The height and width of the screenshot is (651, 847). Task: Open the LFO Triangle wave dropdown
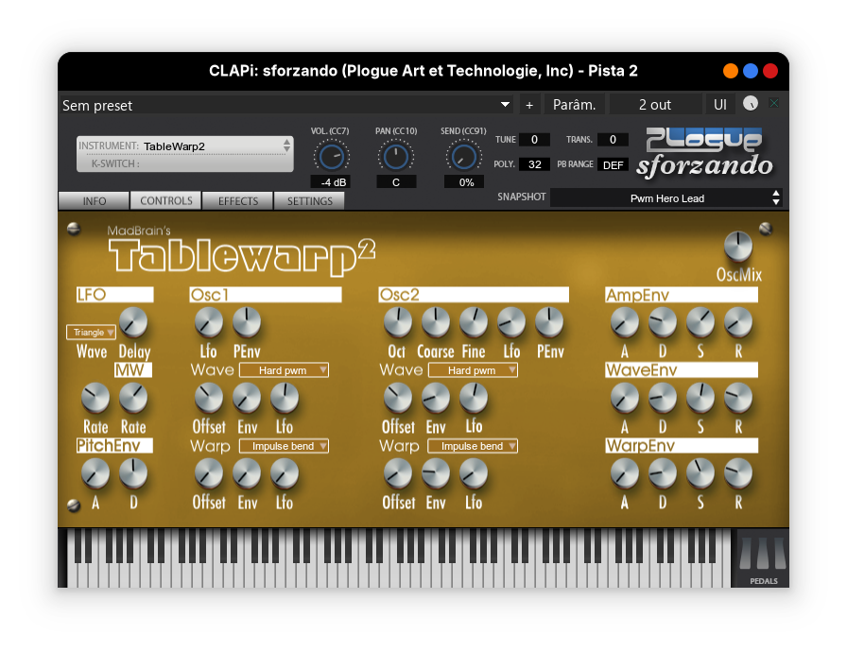[91, 333]
